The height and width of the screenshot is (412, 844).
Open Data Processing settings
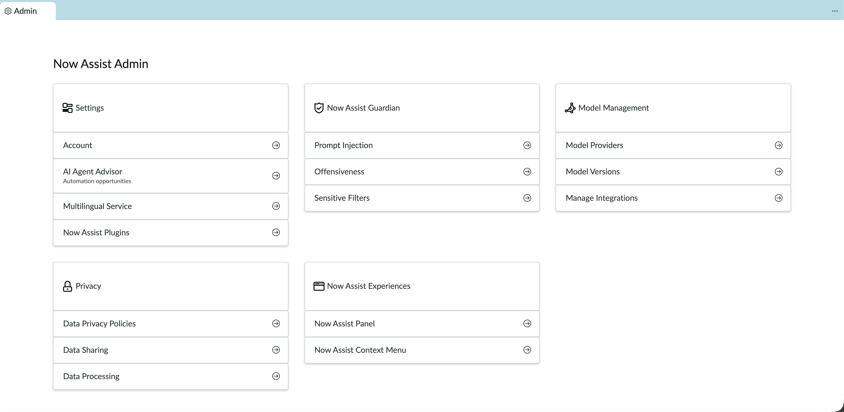pos(170,376)
